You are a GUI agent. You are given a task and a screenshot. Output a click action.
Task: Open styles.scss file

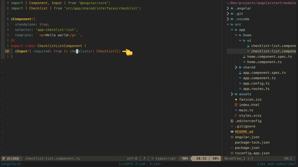(x=250, y=116)
